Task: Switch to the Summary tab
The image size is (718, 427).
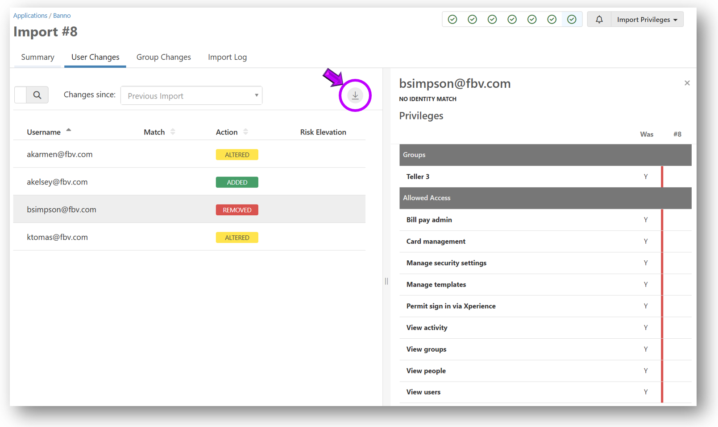Action: pyautogui.click(x=37, y=57)
